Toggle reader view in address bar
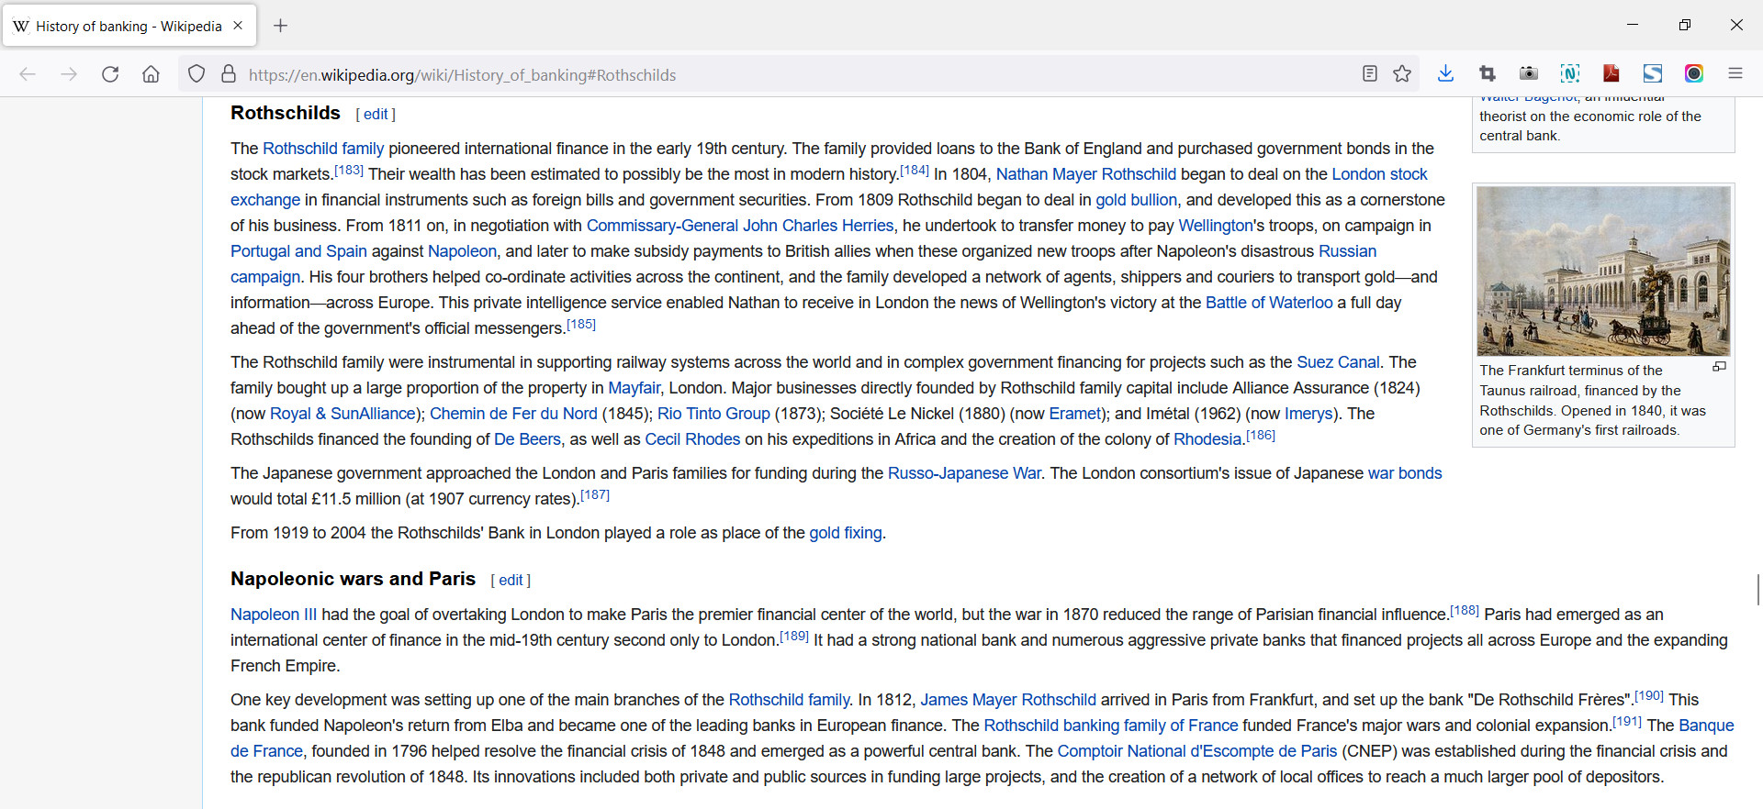Screen dimensions: 1763x809 (1369, 74)
